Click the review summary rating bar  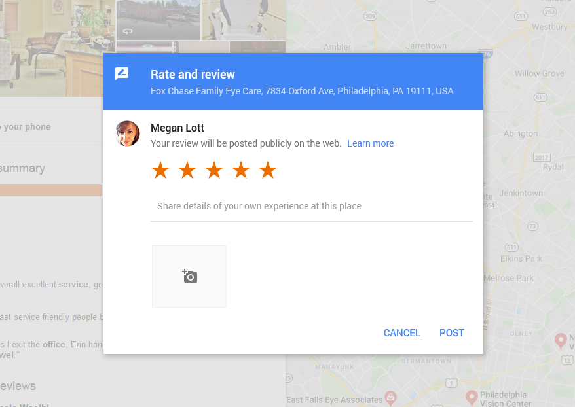51,190
